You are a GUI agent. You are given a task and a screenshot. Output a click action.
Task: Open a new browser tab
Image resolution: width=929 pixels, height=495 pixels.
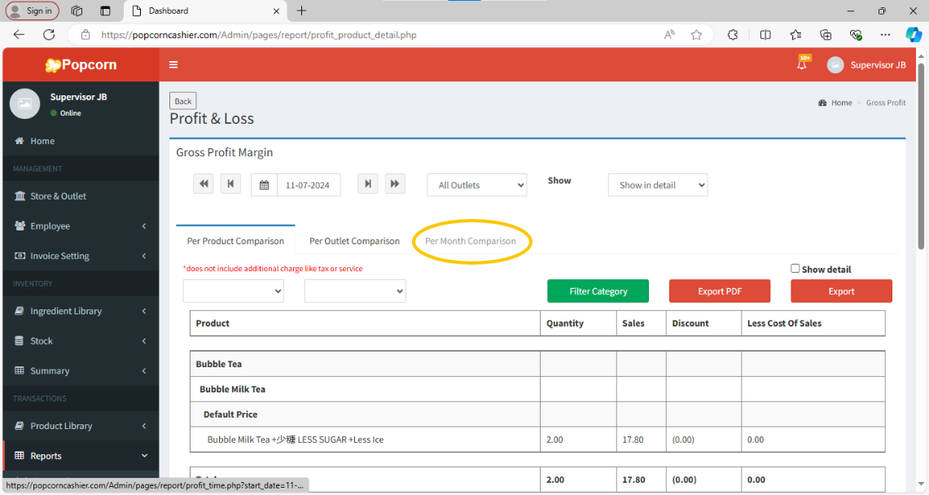[301, 11]
